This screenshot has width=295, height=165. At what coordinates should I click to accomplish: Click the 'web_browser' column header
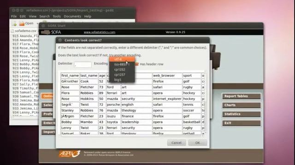point(167,76)
